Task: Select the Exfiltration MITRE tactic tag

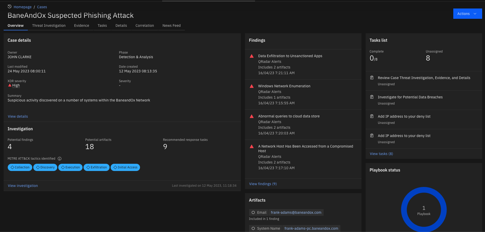Action: coord(96,167)
